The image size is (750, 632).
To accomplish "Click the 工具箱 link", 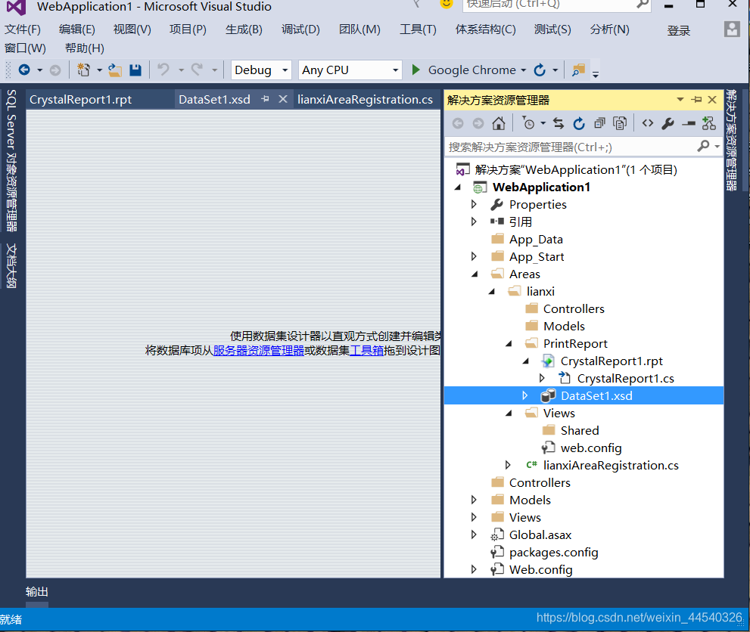I will [x=366, y=350].
